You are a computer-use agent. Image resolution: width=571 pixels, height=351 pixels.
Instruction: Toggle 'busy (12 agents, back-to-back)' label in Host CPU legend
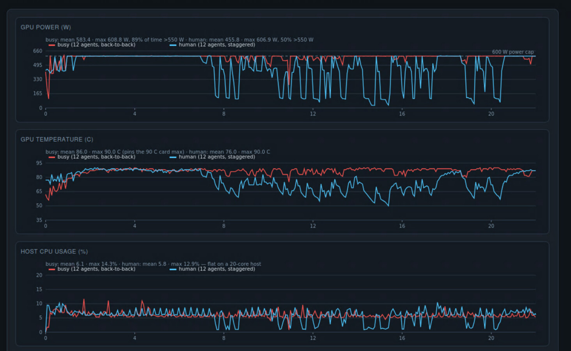click(96, 269)
